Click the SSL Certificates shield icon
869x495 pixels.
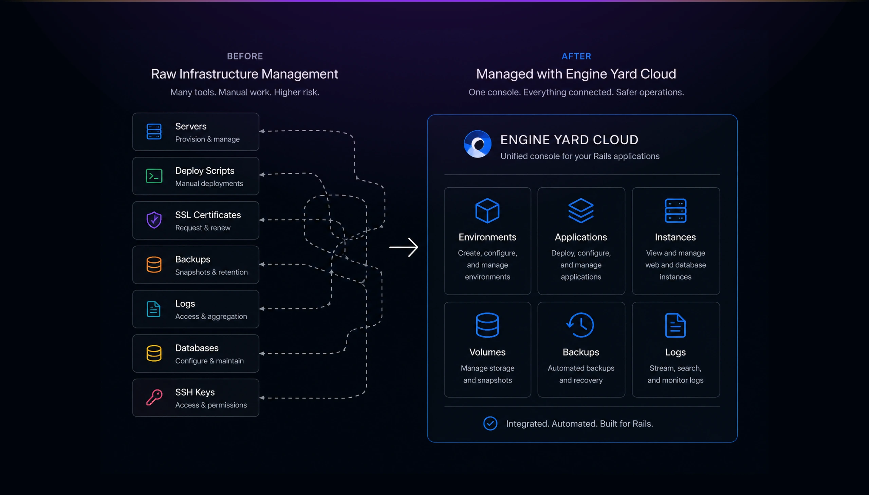point(154,220)
